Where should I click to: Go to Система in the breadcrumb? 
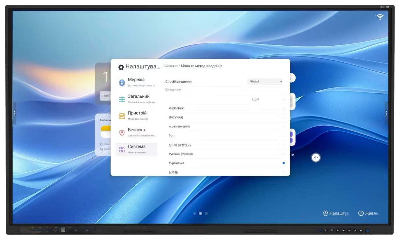(170, 66)
